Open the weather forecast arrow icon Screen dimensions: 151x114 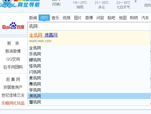click(135, 1)
